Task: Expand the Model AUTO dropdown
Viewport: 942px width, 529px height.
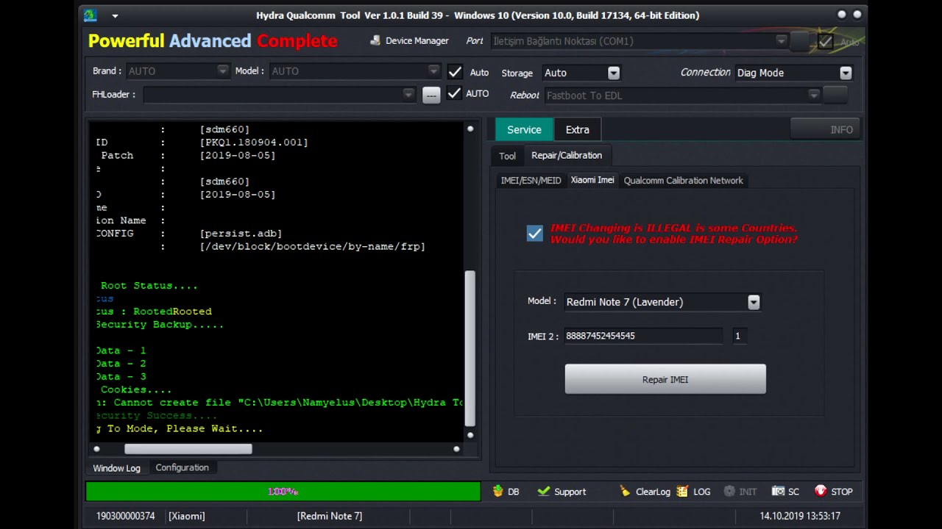Action: [433, 71]
